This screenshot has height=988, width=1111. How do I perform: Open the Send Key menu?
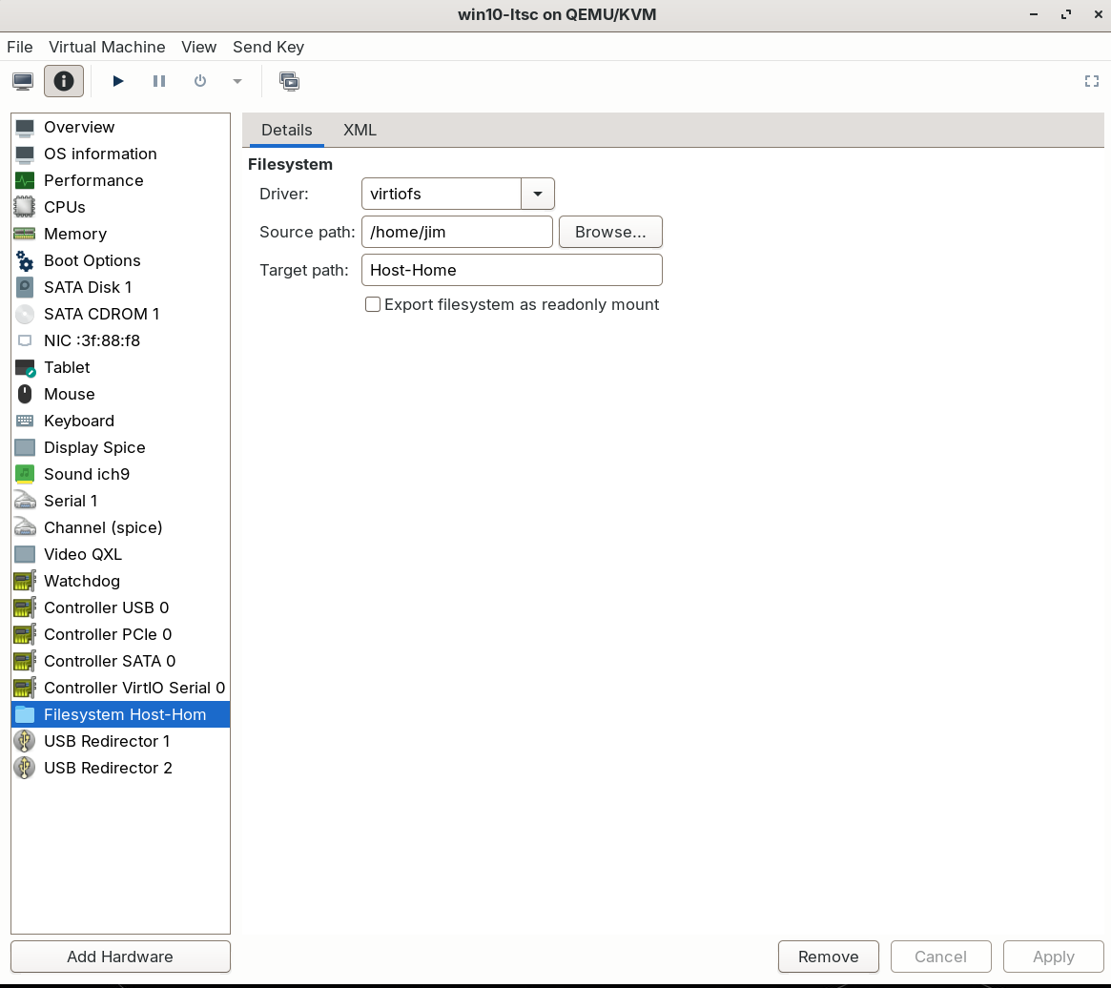(x=268, y=47)
